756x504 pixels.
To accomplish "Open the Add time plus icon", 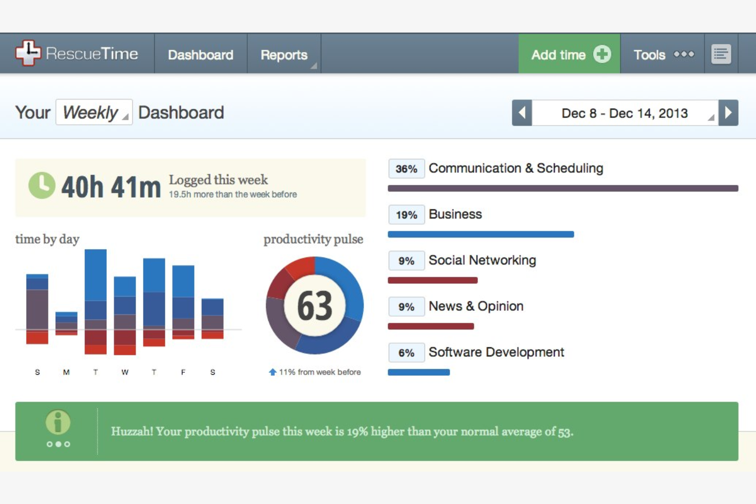I will pos(602,54).
